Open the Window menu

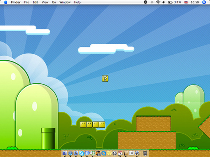pos(65,2)
